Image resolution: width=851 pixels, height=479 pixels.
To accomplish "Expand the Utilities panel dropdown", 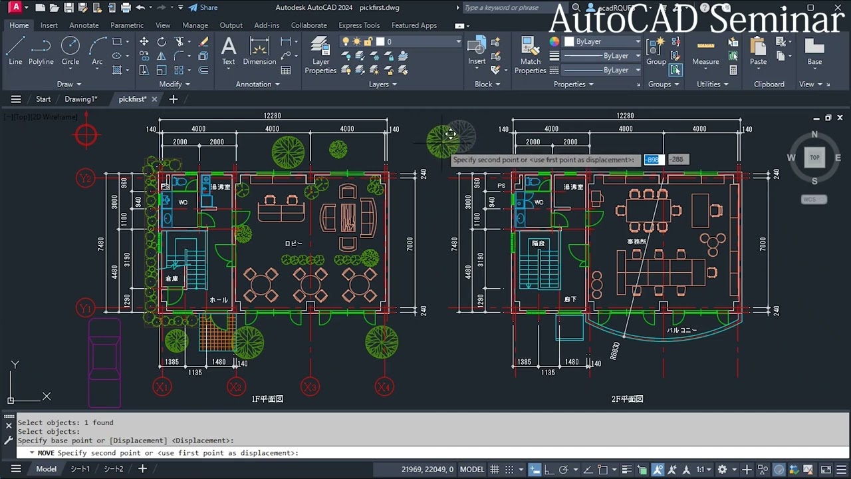I will [x=713, y=84].
